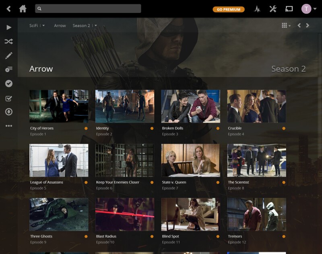The width and height of the screenshot is (322, 254).
Task: Open City of Heroes episode thumbnail
Action: [x=59, y=106]
